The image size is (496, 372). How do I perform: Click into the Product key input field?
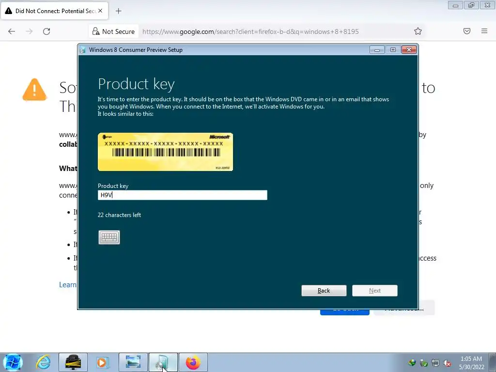click(x=183, y=195)
